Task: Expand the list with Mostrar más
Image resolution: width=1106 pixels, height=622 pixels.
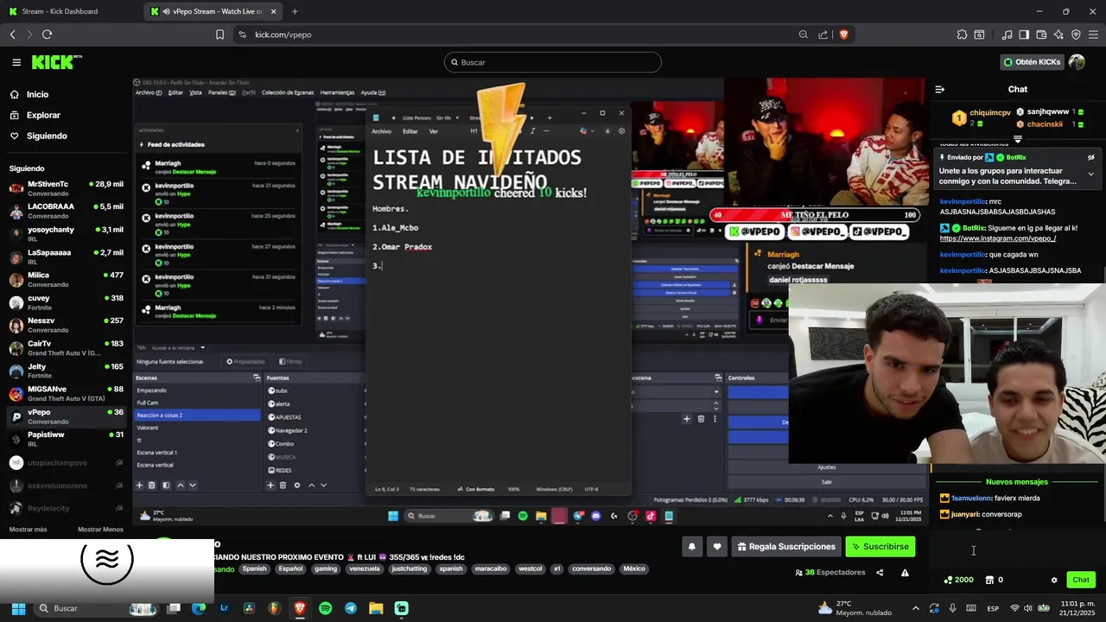Action: tap(29, 529)
